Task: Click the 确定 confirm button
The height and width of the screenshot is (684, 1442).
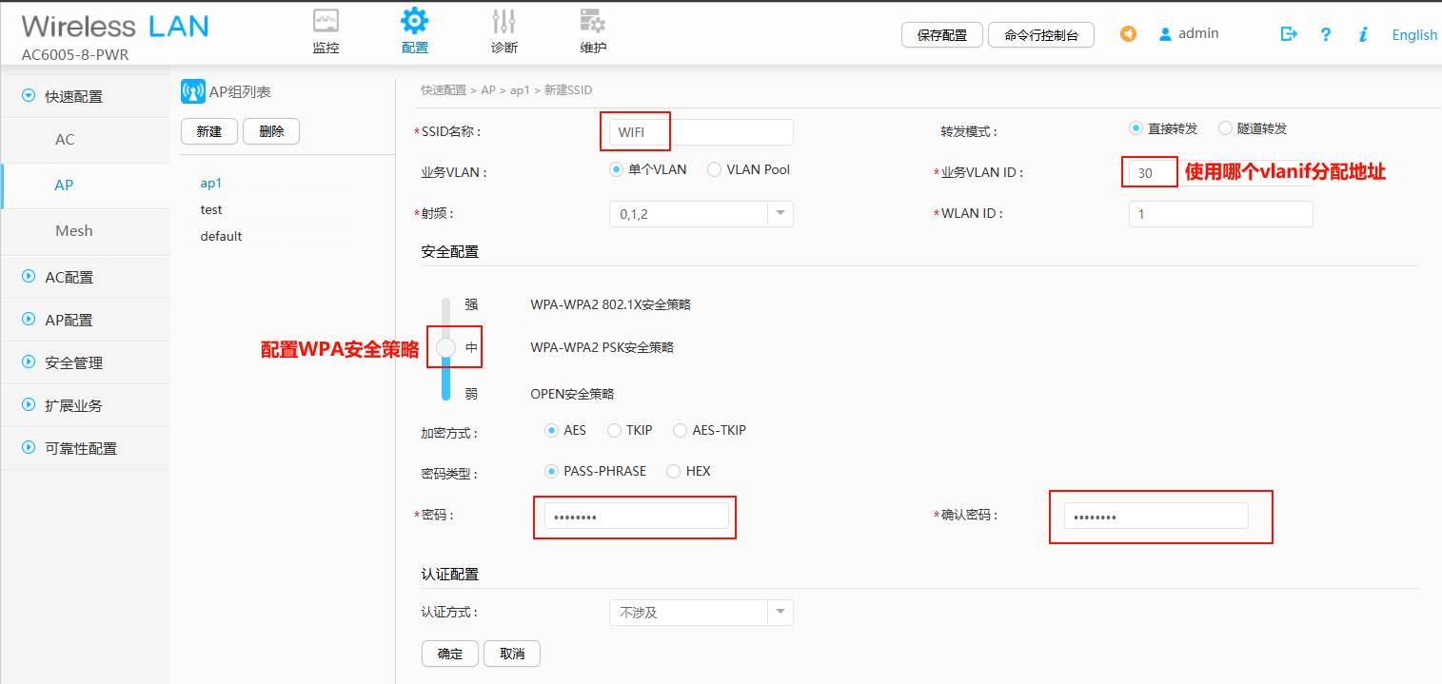Action: click(449, 654)
